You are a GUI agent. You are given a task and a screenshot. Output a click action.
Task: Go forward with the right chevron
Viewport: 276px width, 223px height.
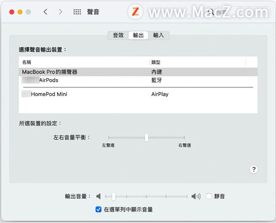60,12
